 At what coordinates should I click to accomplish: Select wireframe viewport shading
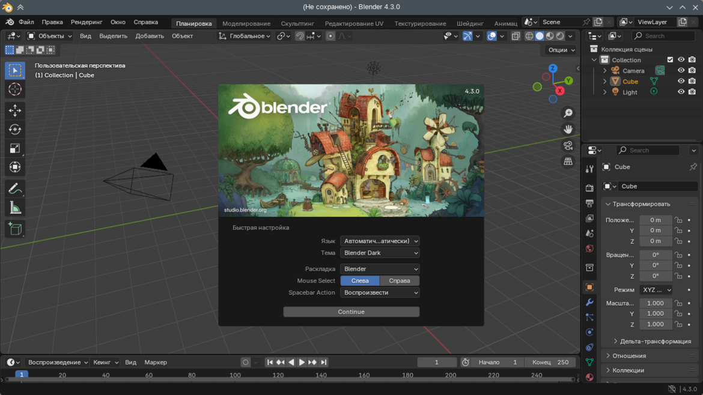529,36
